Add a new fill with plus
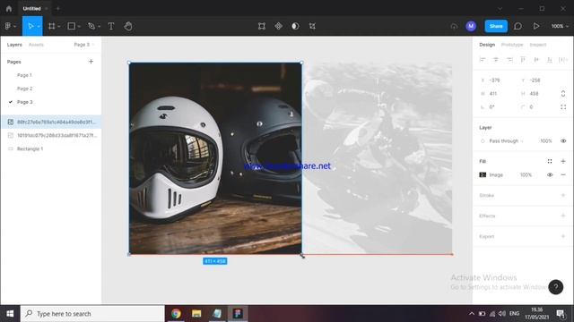 point(563,161)
